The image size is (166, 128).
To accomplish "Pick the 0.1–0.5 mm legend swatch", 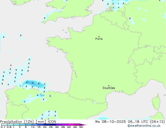I will 4,125.
